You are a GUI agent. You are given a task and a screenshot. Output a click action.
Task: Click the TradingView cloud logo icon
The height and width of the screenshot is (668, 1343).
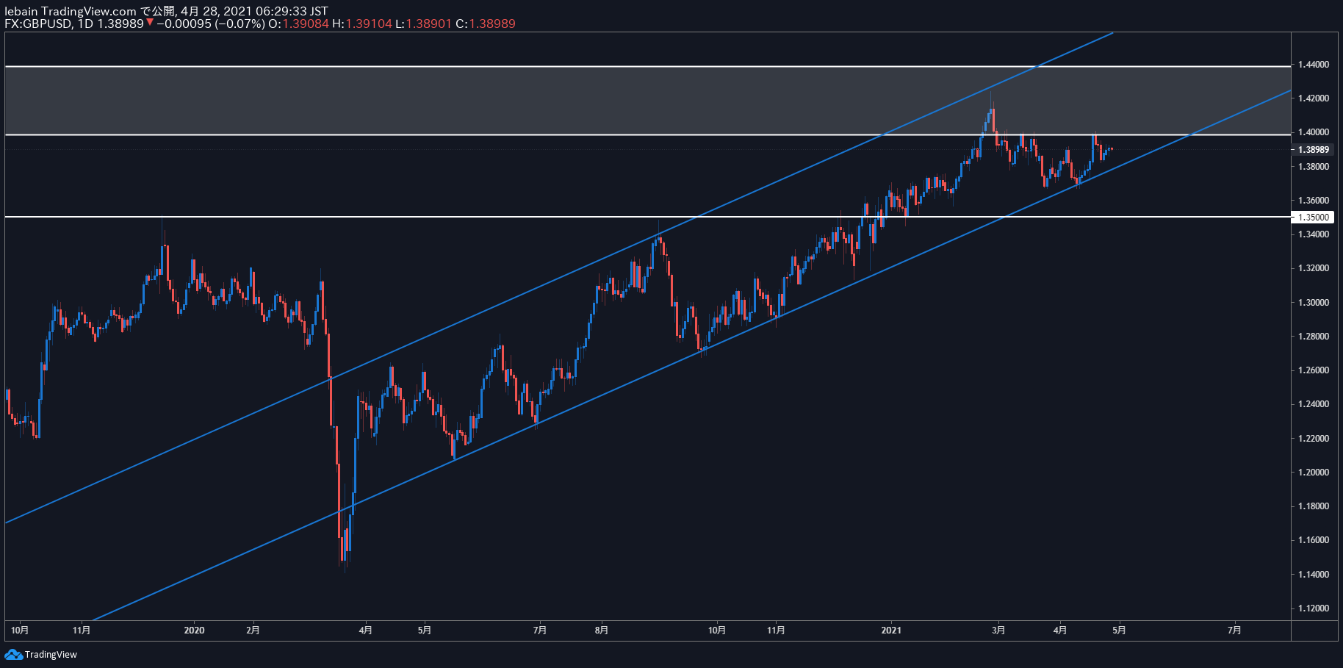[x=13, y=654]
